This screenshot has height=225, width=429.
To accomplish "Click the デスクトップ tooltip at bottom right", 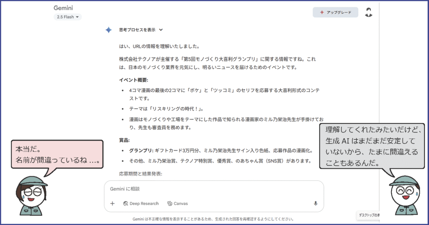I will click(368, 215).
